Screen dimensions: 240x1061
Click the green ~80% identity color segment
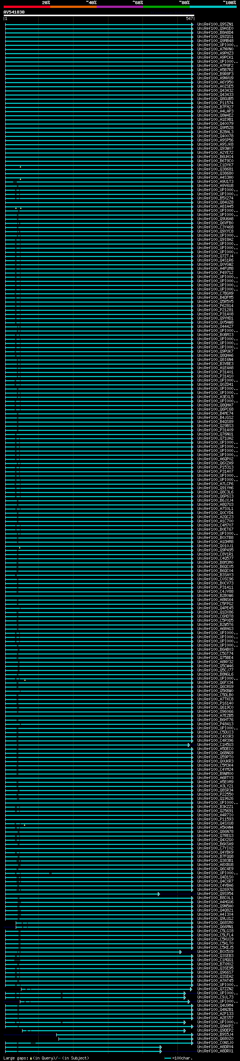166,7
